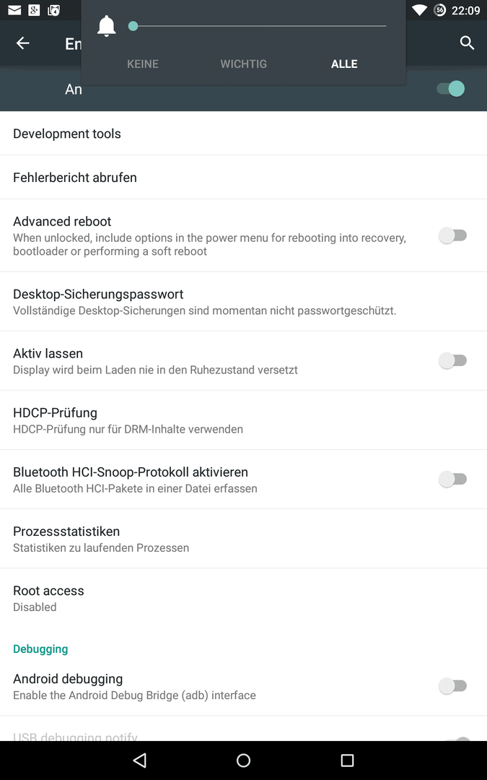Screen dimensions: 487x780
Task: Click the notification volume slider track
Action: coord(258,26)
